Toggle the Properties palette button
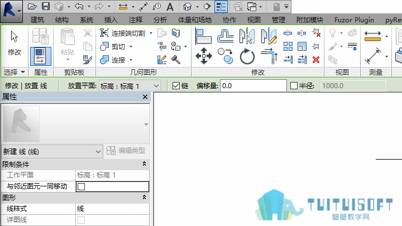The width and height of the screenshot is (402, 226). point(41,56)
